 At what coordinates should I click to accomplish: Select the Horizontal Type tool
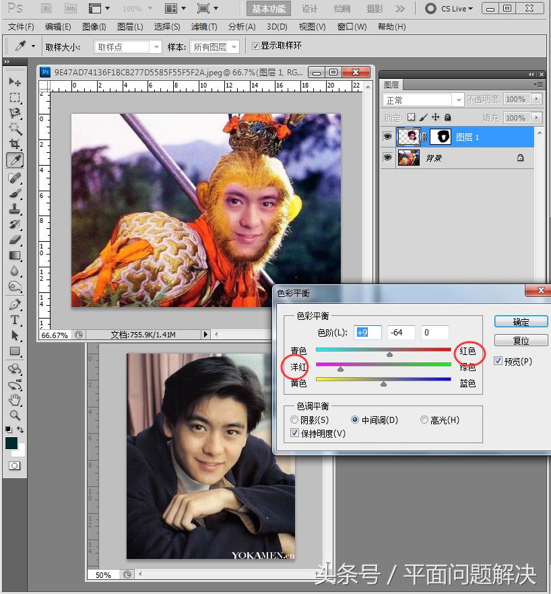15,319
